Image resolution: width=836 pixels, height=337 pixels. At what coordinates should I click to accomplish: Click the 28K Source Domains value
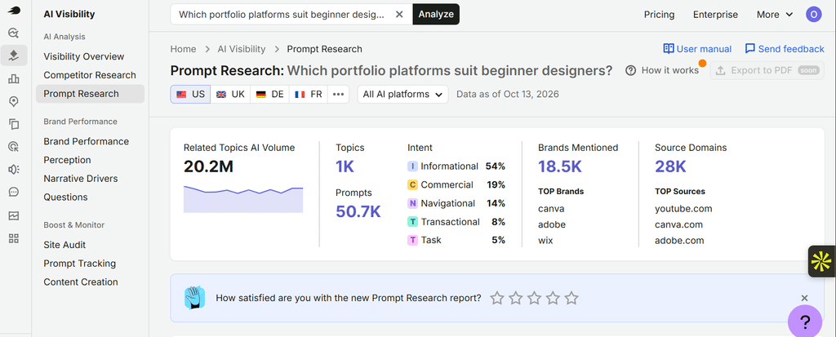671,167
